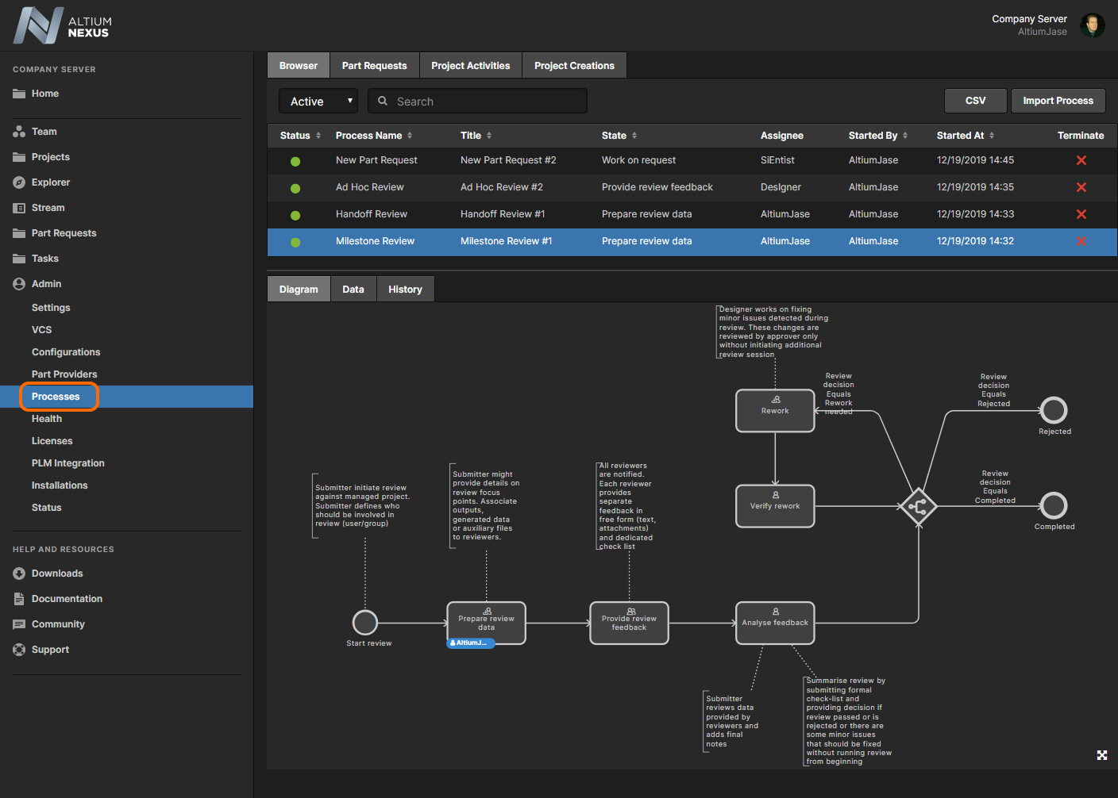Open PLM Integration in Admin menu

pos(67,463)
